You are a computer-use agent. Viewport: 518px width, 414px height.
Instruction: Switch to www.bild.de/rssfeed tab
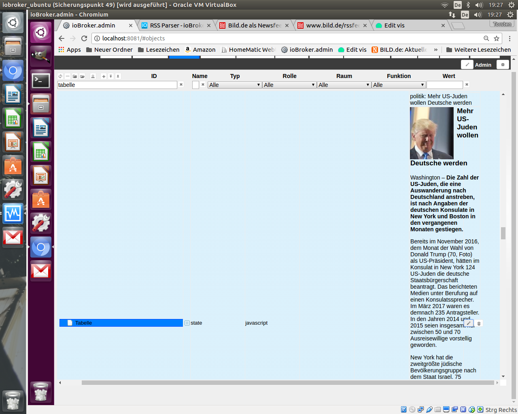point(333,25)
